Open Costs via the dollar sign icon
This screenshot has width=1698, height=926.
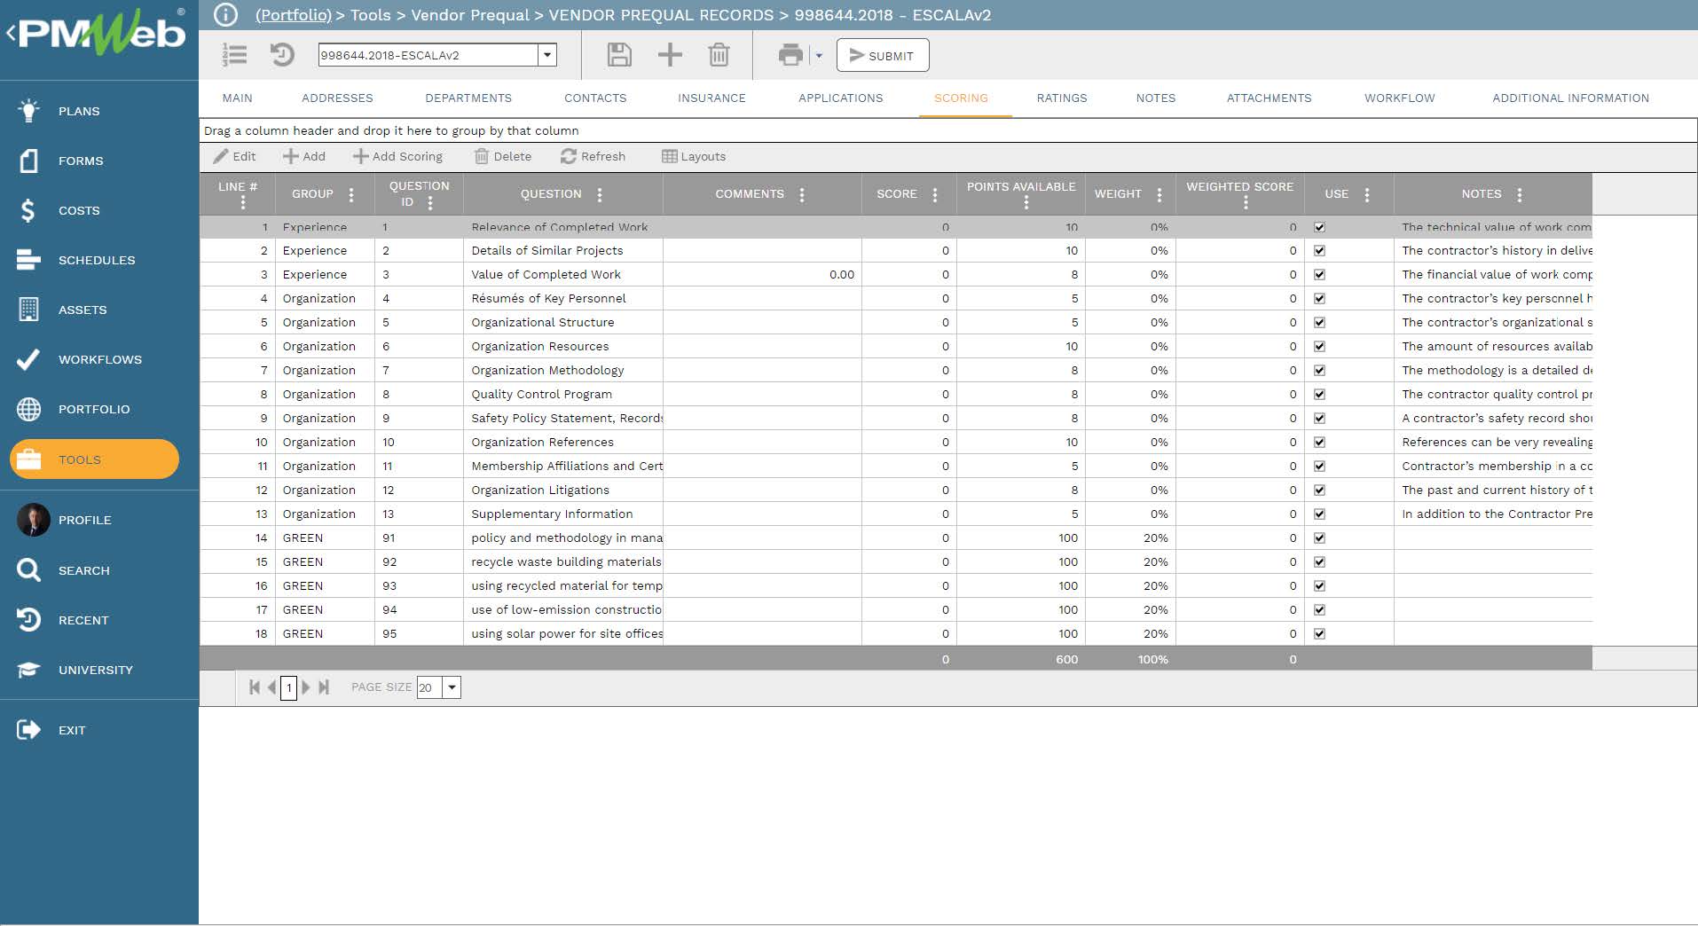click(28, 210)
